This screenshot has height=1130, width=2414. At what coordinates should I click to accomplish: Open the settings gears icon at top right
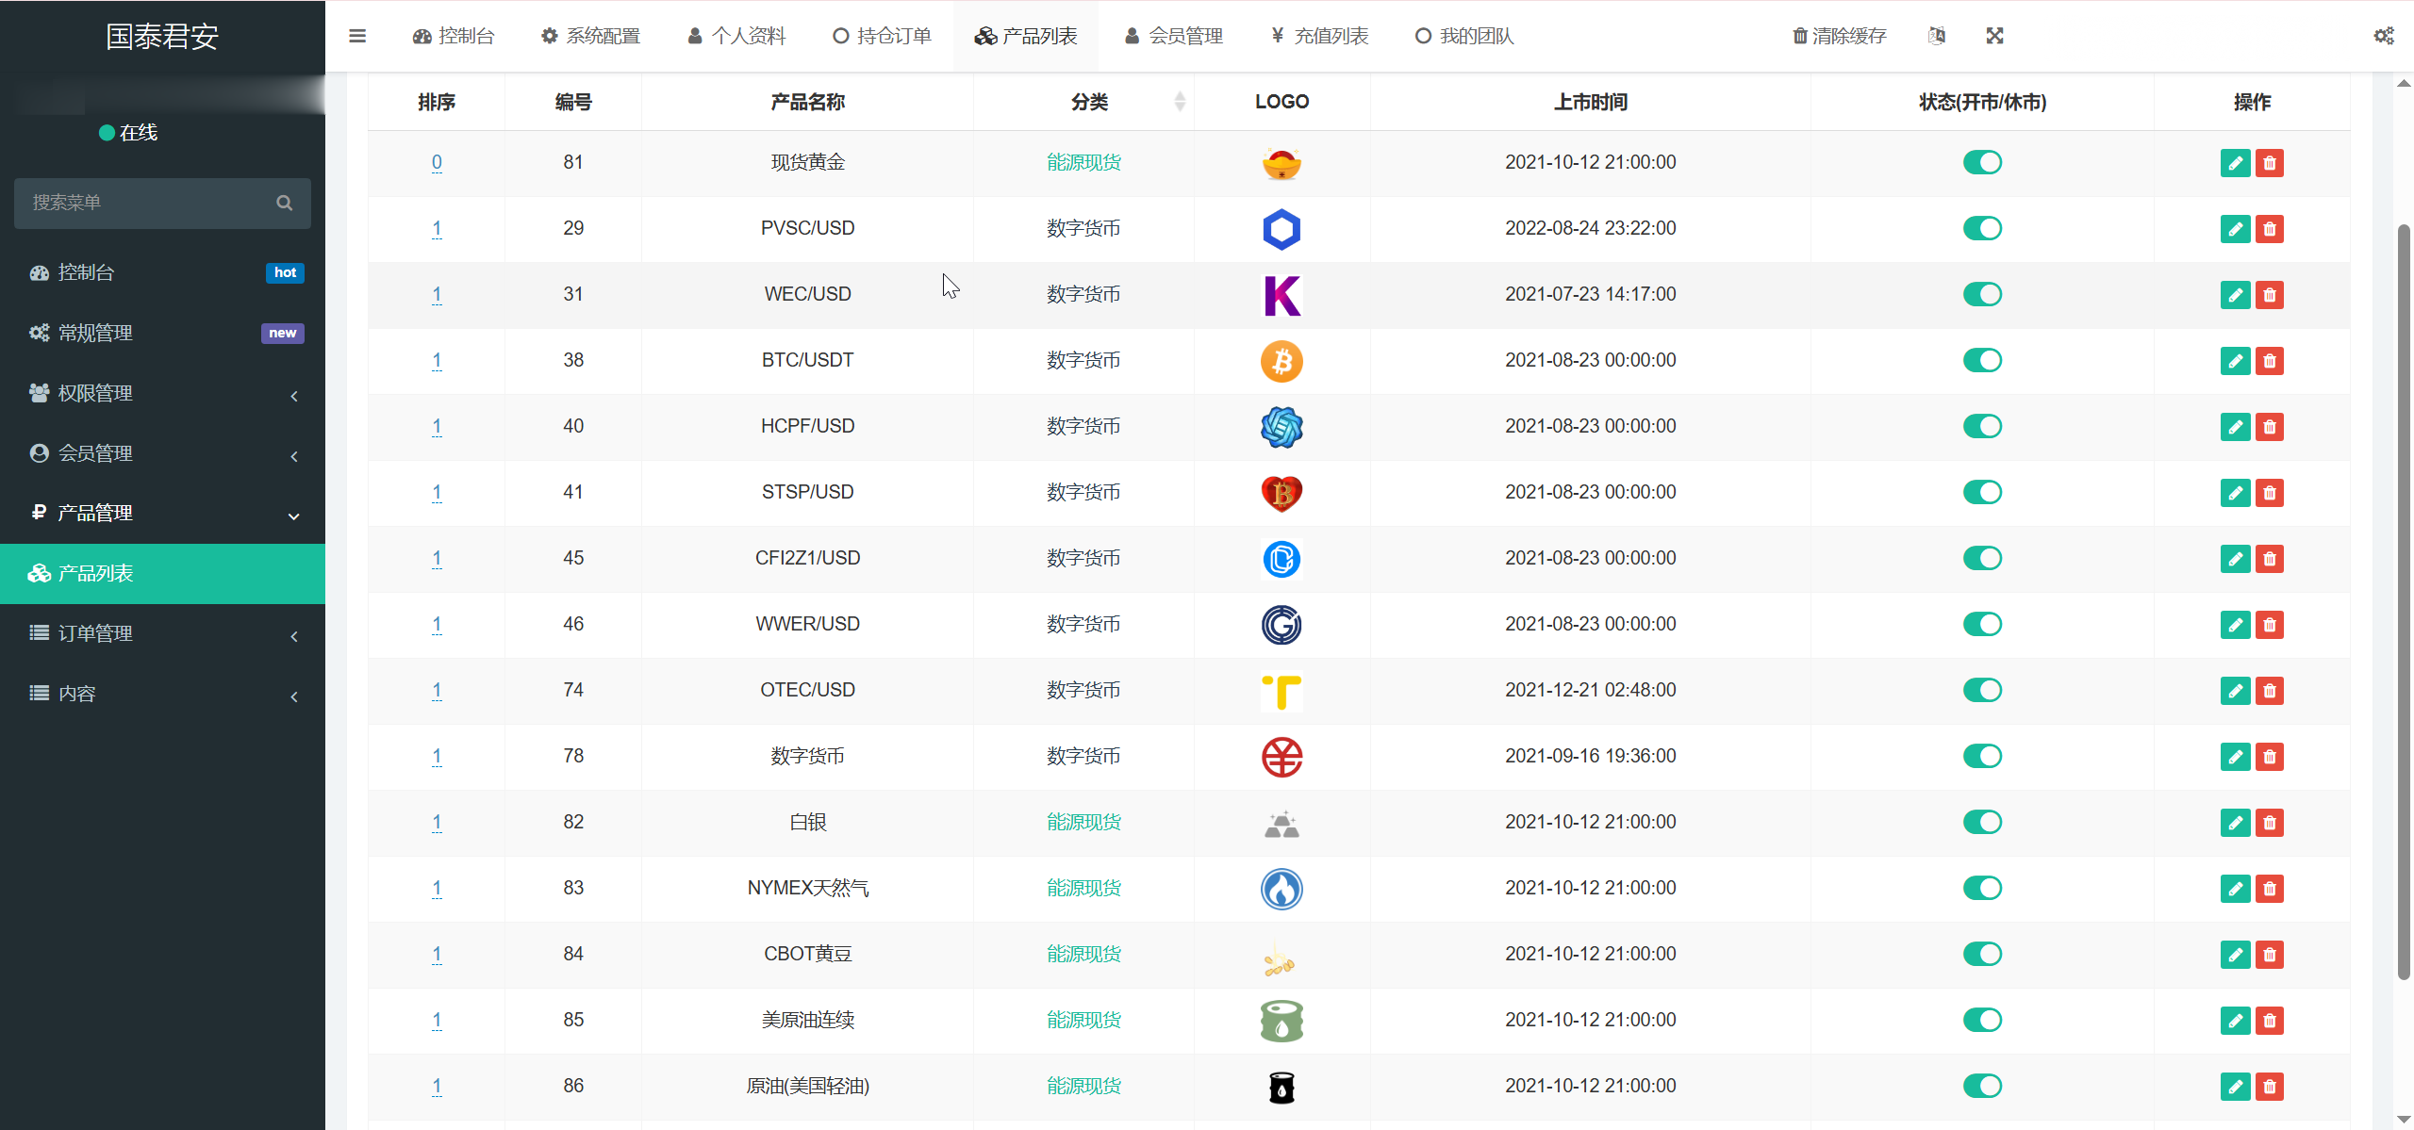coord(2384,36)
